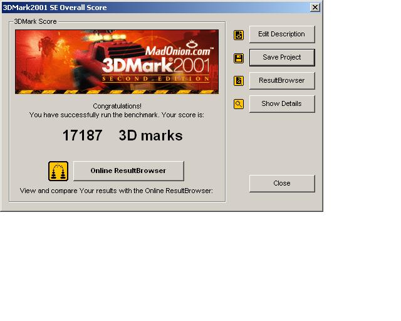Click the 17187 score number

click(82, 135)
